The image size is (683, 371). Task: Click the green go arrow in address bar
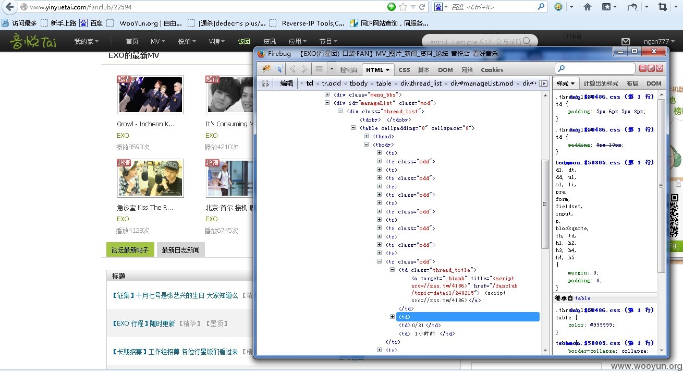tap(392, 7)
